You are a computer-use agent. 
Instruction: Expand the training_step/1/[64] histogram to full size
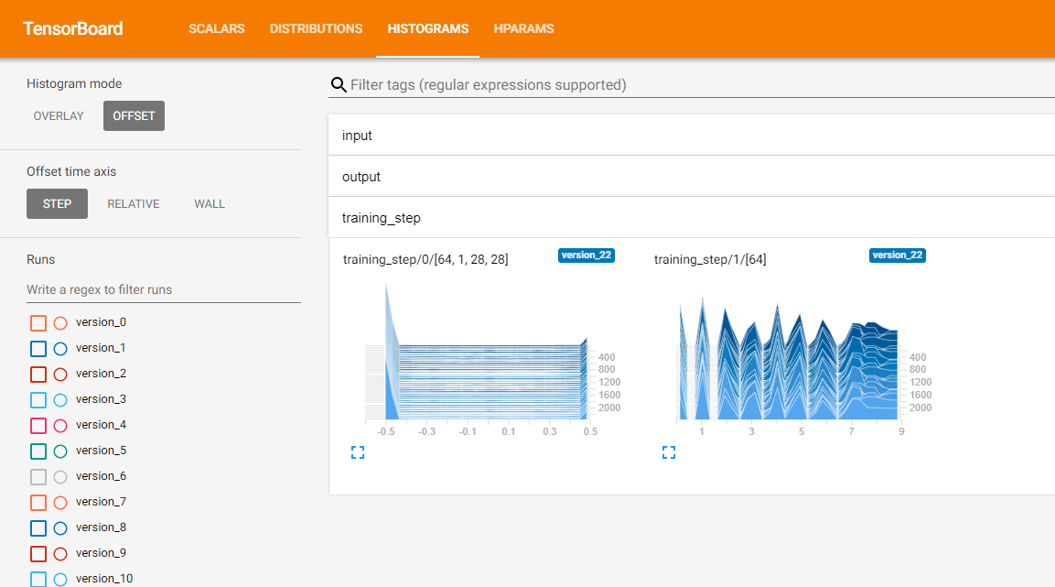point(669,452)
